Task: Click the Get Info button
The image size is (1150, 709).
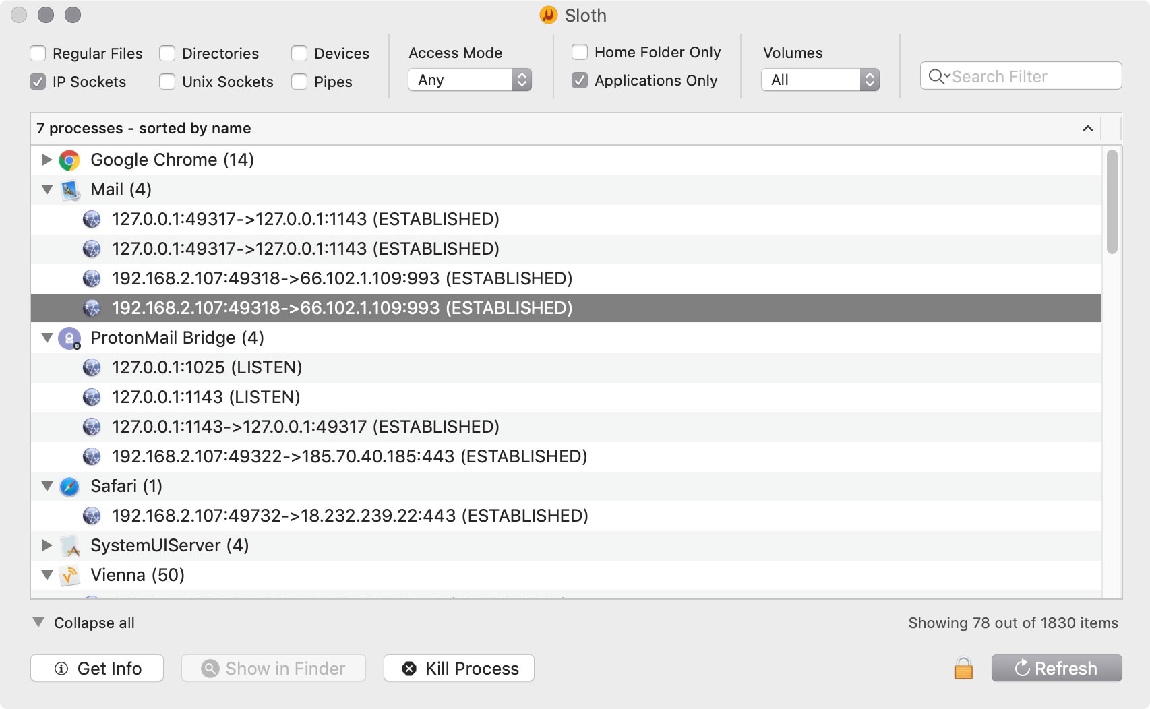Action: click(97, 668)
